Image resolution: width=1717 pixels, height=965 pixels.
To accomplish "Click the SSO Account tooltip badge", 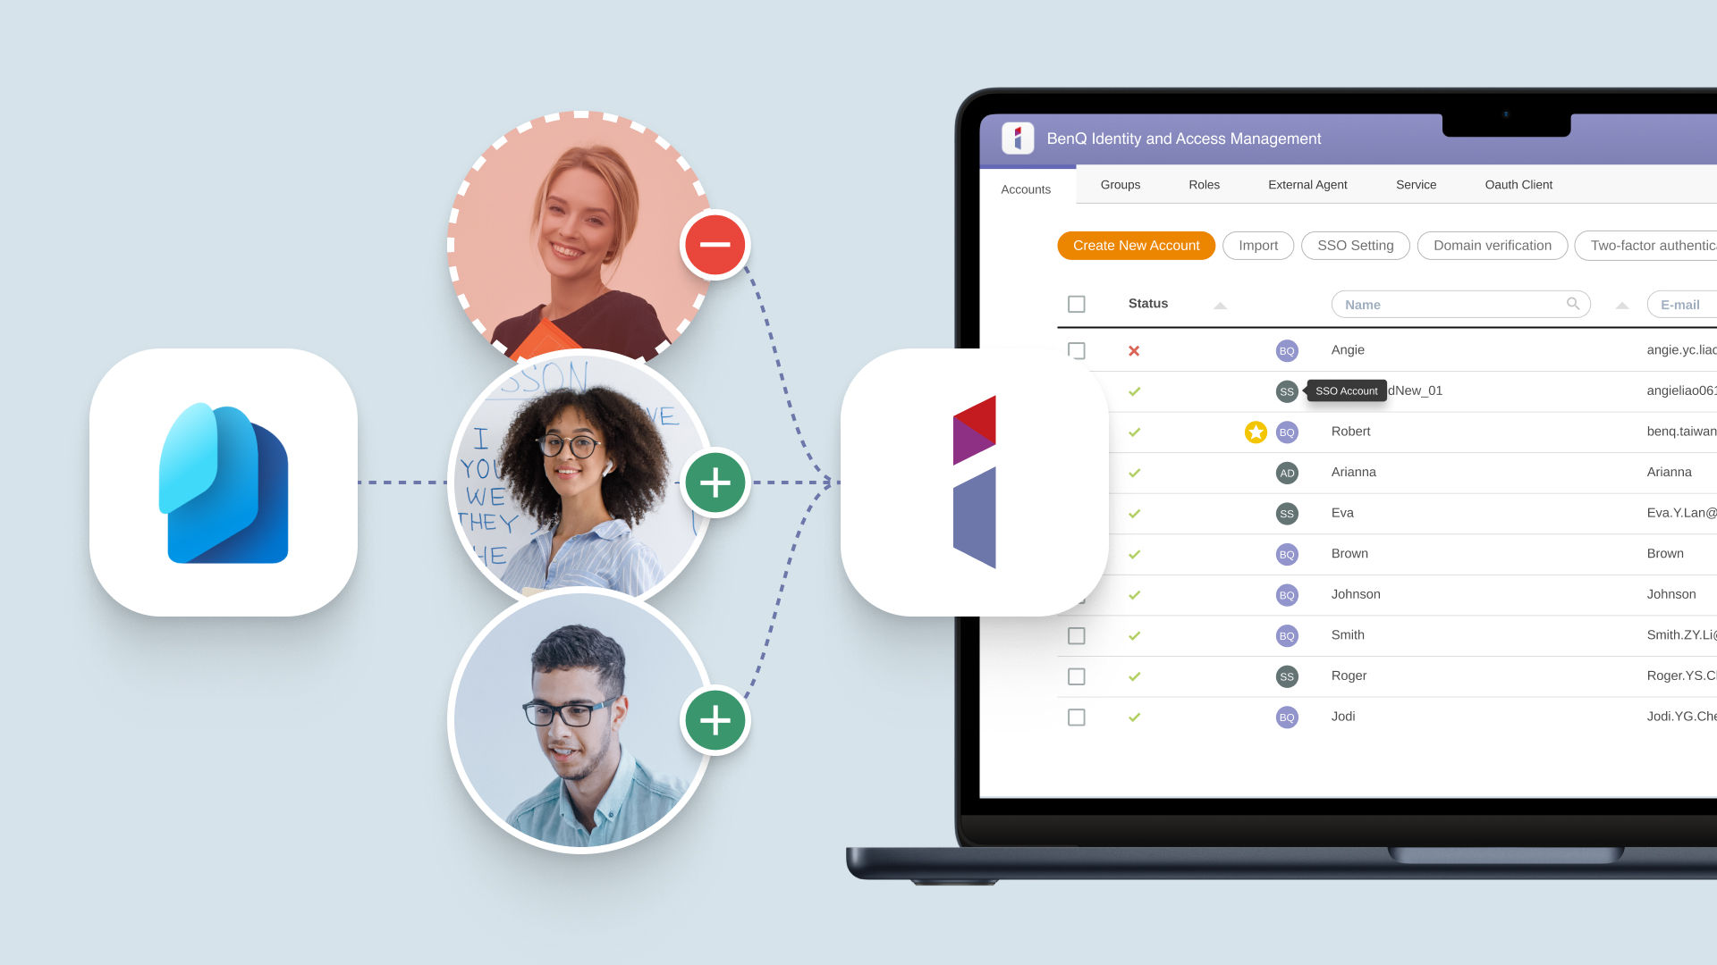I will point(1346,390).
